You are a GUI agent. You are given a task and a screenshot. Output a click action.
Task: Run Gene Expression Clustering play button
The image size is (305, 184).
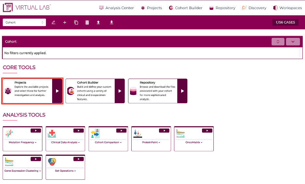tap(36, 159)
